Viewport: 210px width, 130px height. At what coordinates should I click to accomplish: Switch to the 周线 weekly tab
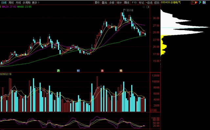click(x=11, y=3)
